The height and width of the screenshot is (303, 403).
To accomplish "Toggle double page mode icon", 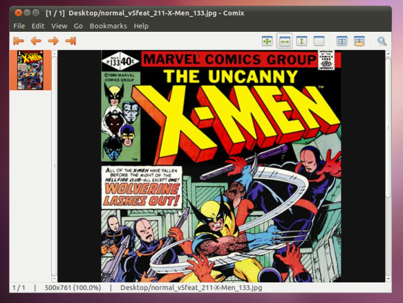I will [342, 41].
